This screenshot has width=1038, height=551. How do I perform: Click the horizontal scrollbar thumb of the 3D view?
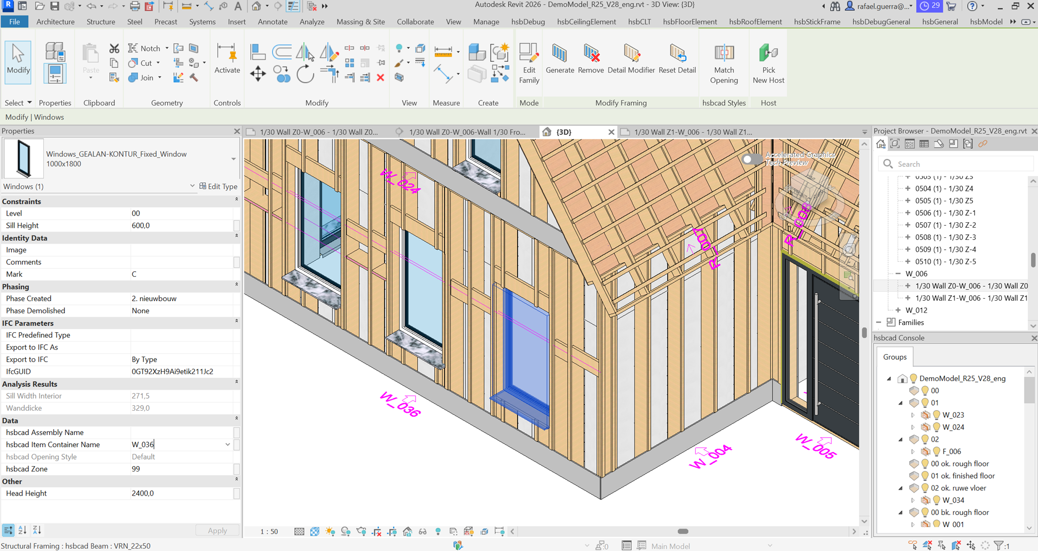683,532
